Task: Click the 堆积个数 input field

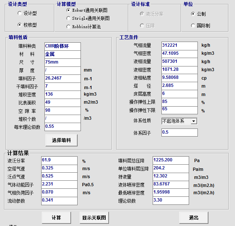Action: pyautogui.click(x=63, y=119)
